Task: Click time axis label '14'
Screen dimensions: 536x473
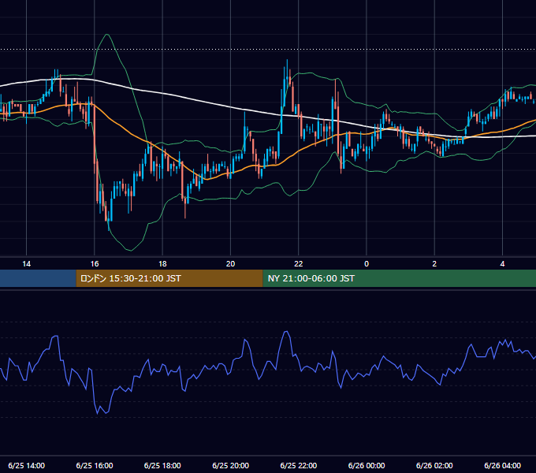Action: coord(26,263)
